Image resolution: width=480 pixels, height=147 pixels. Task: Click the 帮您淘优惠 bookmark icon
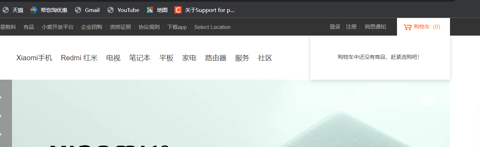point(34,10)
